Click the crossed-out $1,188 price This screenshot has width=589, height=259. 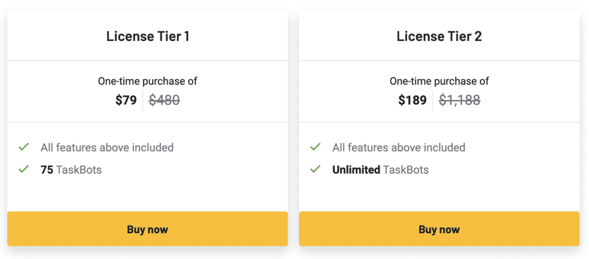(x=460, y=101)
